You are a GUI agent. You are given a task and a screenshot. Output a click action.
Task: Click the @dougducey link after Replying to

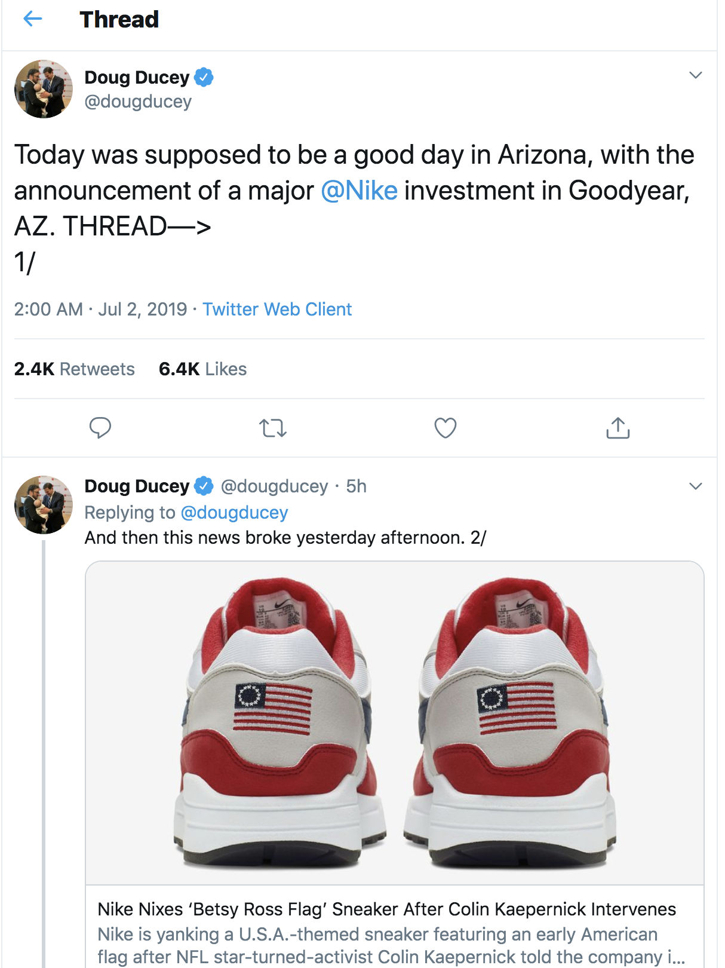coord(234,513)
